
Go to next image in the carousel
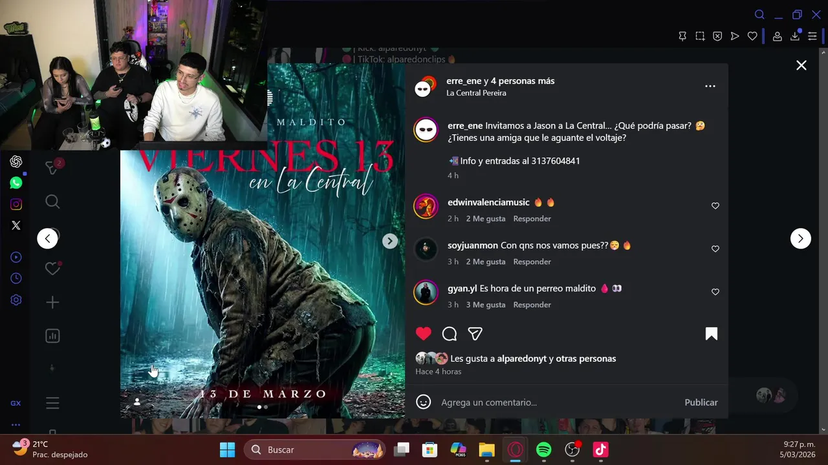[389, 241]
